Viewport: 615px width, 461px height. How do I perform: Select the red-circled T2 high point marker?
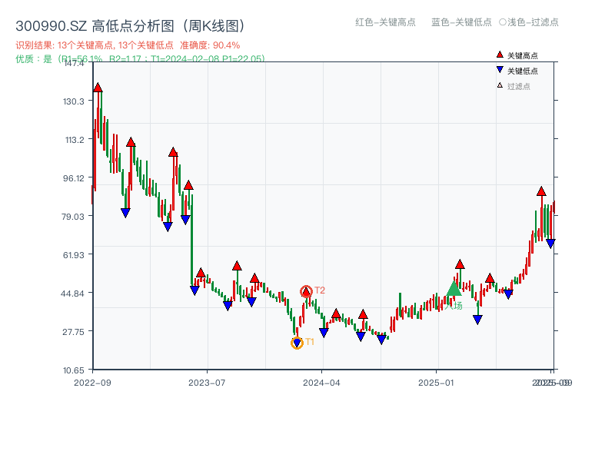coord(304,291)
